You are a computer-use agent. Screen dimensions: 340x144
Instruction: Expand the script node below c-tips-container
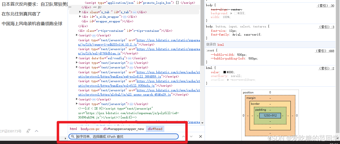click(77, 35)
